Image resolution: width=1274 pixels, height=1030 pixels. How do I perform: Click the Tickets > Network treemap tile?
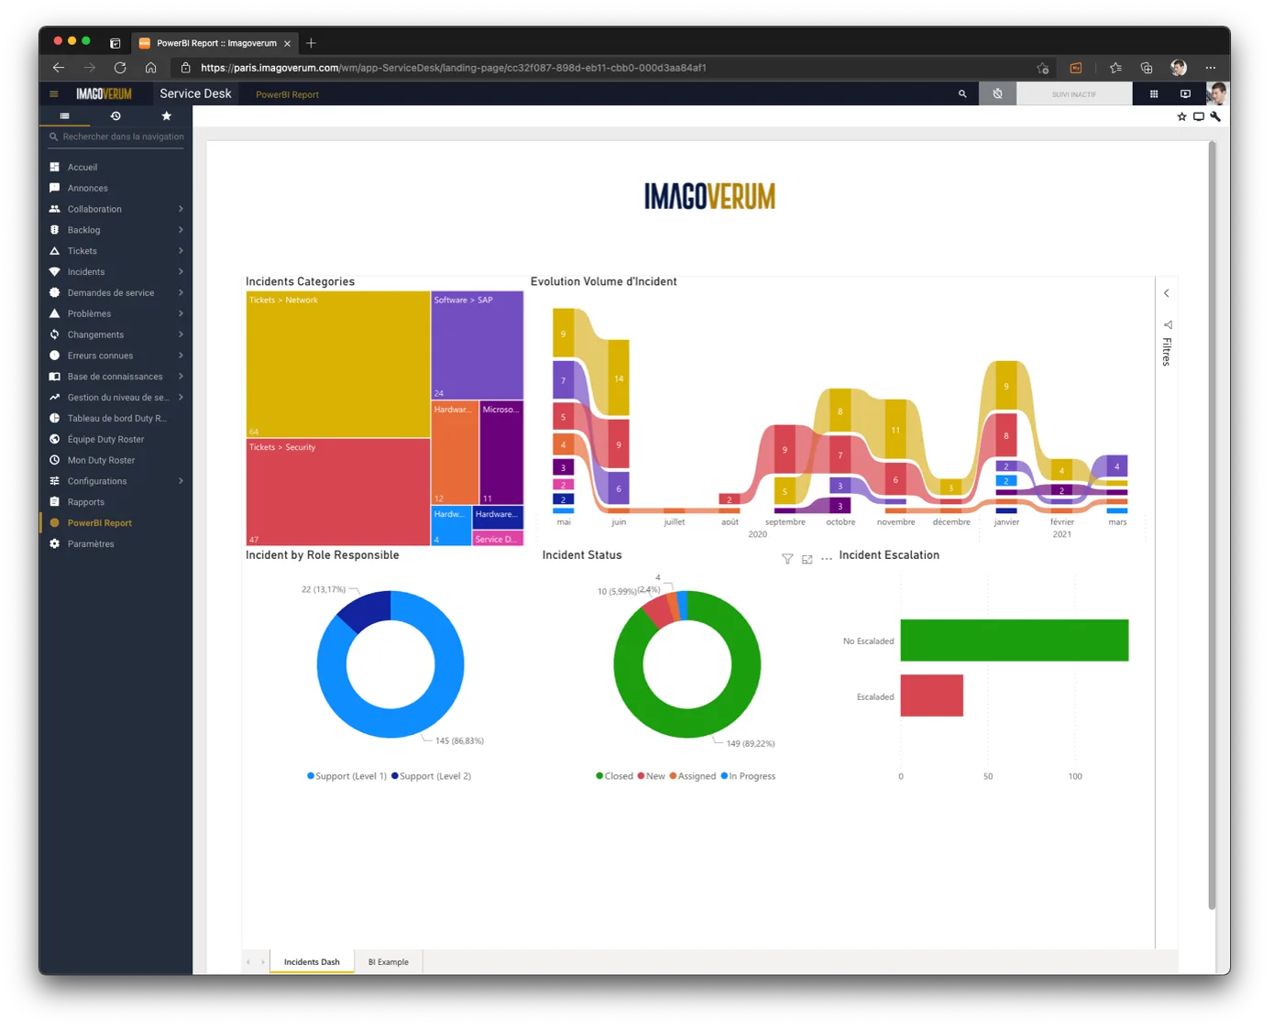[338, 365]
